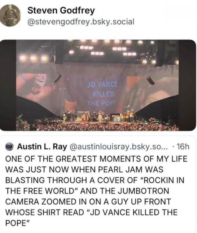Click the band on stage in the photo
The image size is (197, 233).
(x=99, y=117)
